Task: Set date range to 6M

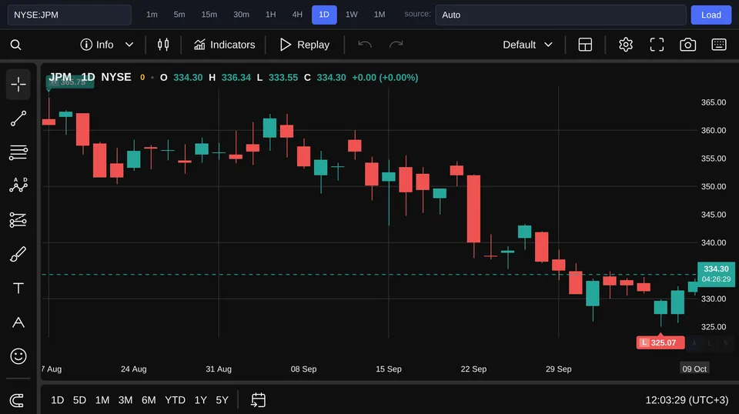Action: click(x=149, y=400)
